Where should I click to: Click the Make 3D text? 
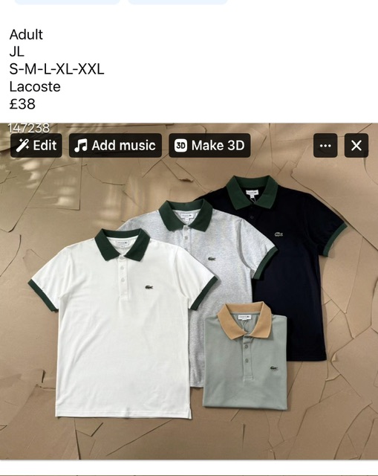[x=218, y=146]
